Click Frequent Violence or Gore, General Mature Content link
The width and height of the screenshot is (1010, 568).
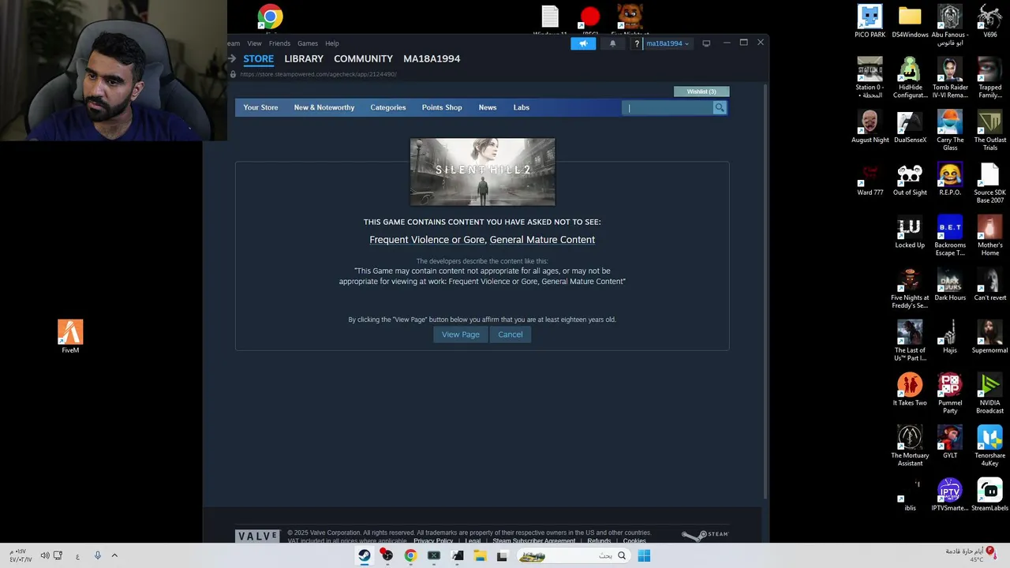tap(482, 240)
